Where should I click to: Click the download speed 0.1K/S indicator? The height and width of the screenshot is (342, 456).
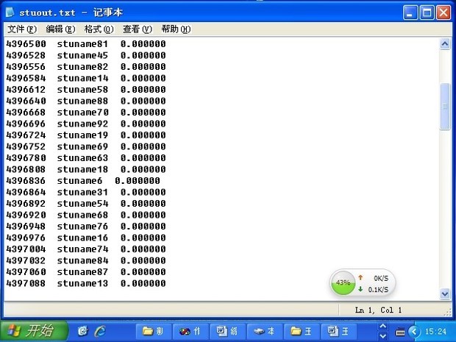374,289
